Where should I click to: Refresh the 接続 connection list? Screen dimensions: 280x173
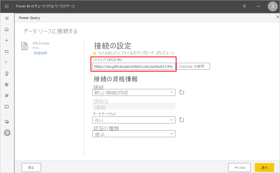coord(182,92)
